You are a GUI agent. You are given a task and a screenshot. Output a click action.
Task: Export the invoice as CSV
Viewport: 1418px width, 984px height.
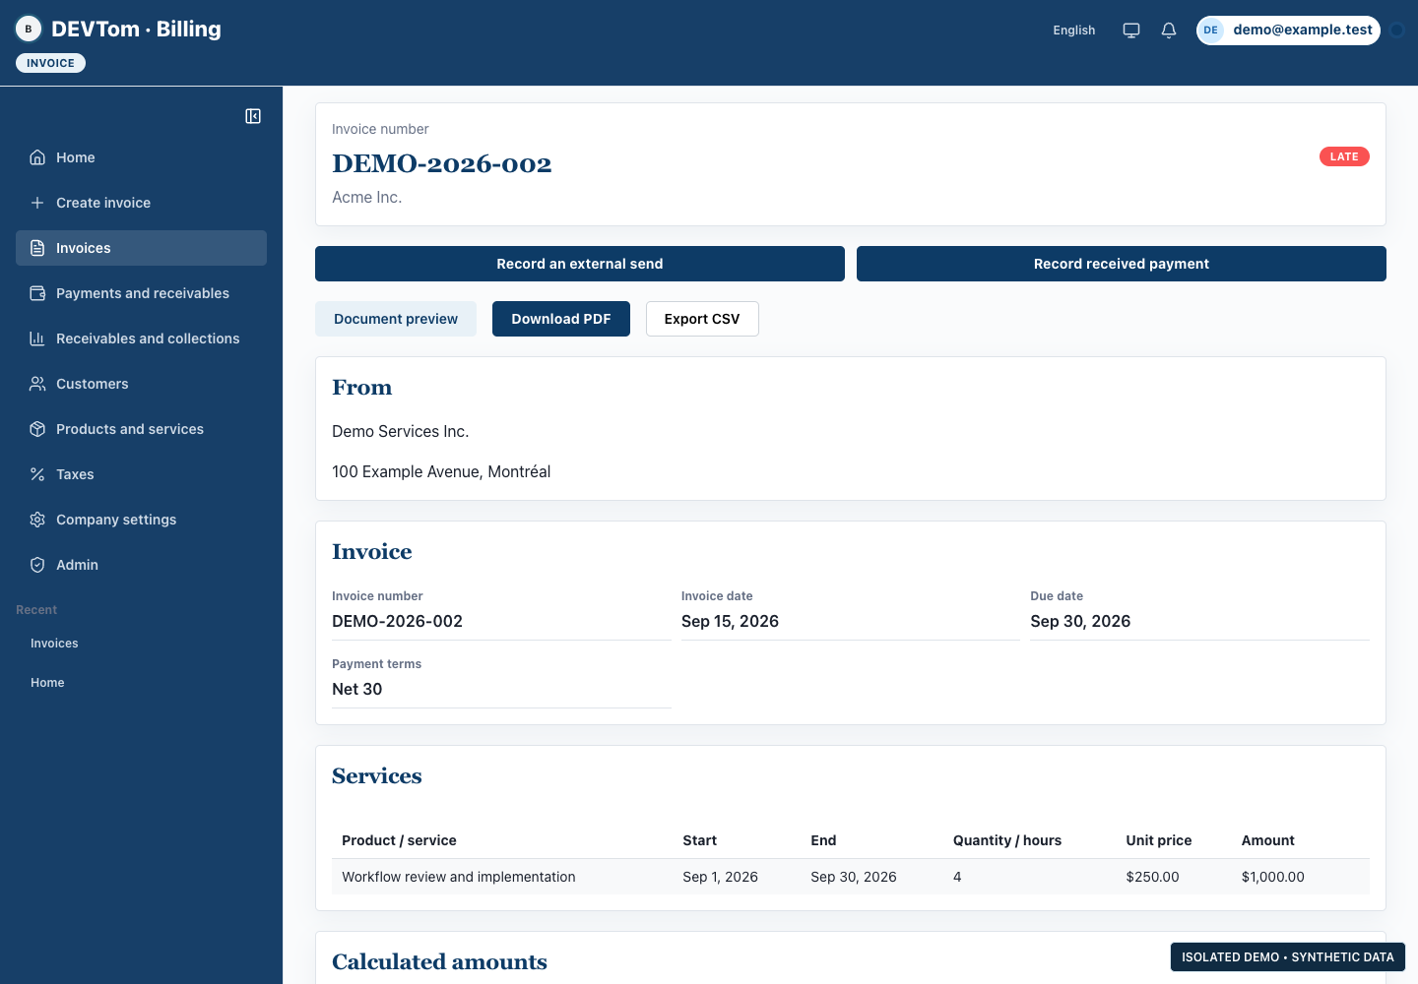[702, 319]
